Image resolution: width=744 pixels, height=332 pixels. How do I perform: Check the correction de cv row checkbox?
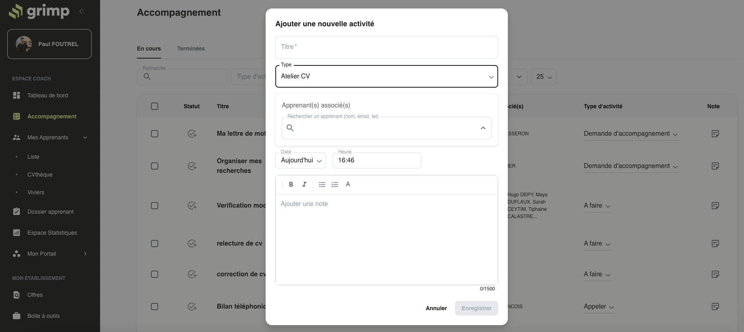point(155,274)
